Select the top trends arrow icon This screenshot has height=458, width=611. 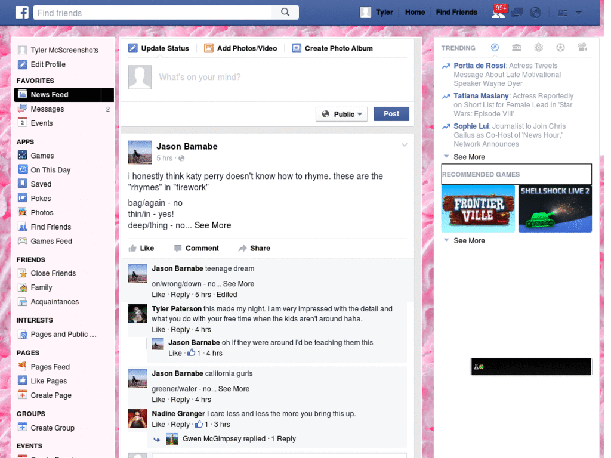[x=495, y=48]
